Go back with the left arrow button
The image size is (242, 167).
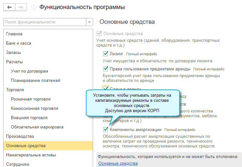point(9,7)
